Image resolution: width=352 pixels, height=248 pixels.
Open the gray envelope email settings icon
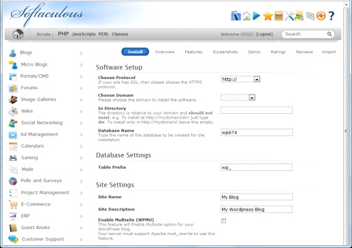(310, 16)
